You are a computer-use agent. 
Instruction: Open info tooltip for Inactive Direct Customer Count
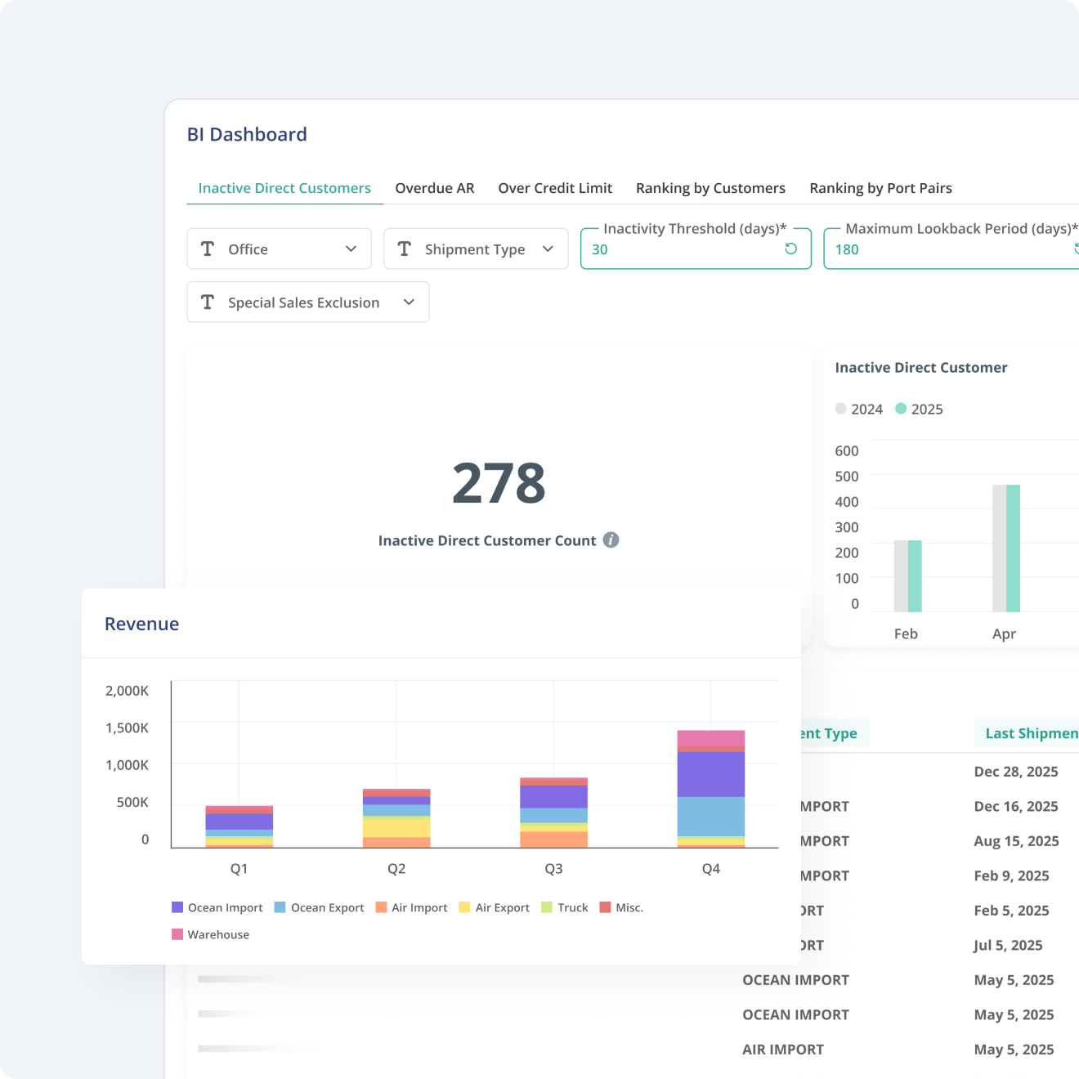(x=610, y=540)
